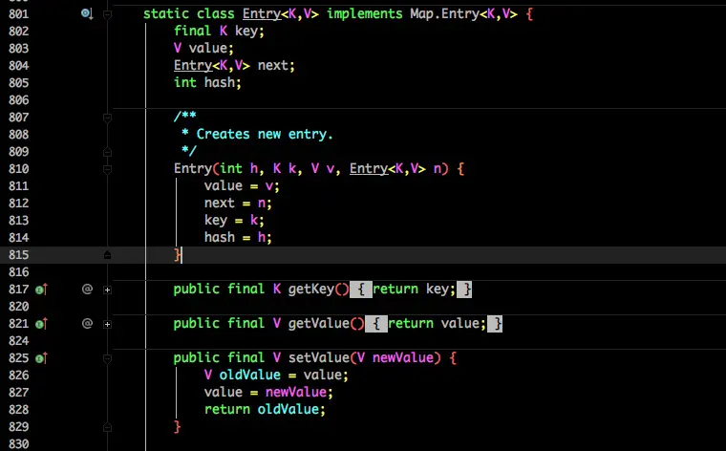Click the 'return' keyword on line 828
Screen dimensions: 726x451
[x=227, y=410]
